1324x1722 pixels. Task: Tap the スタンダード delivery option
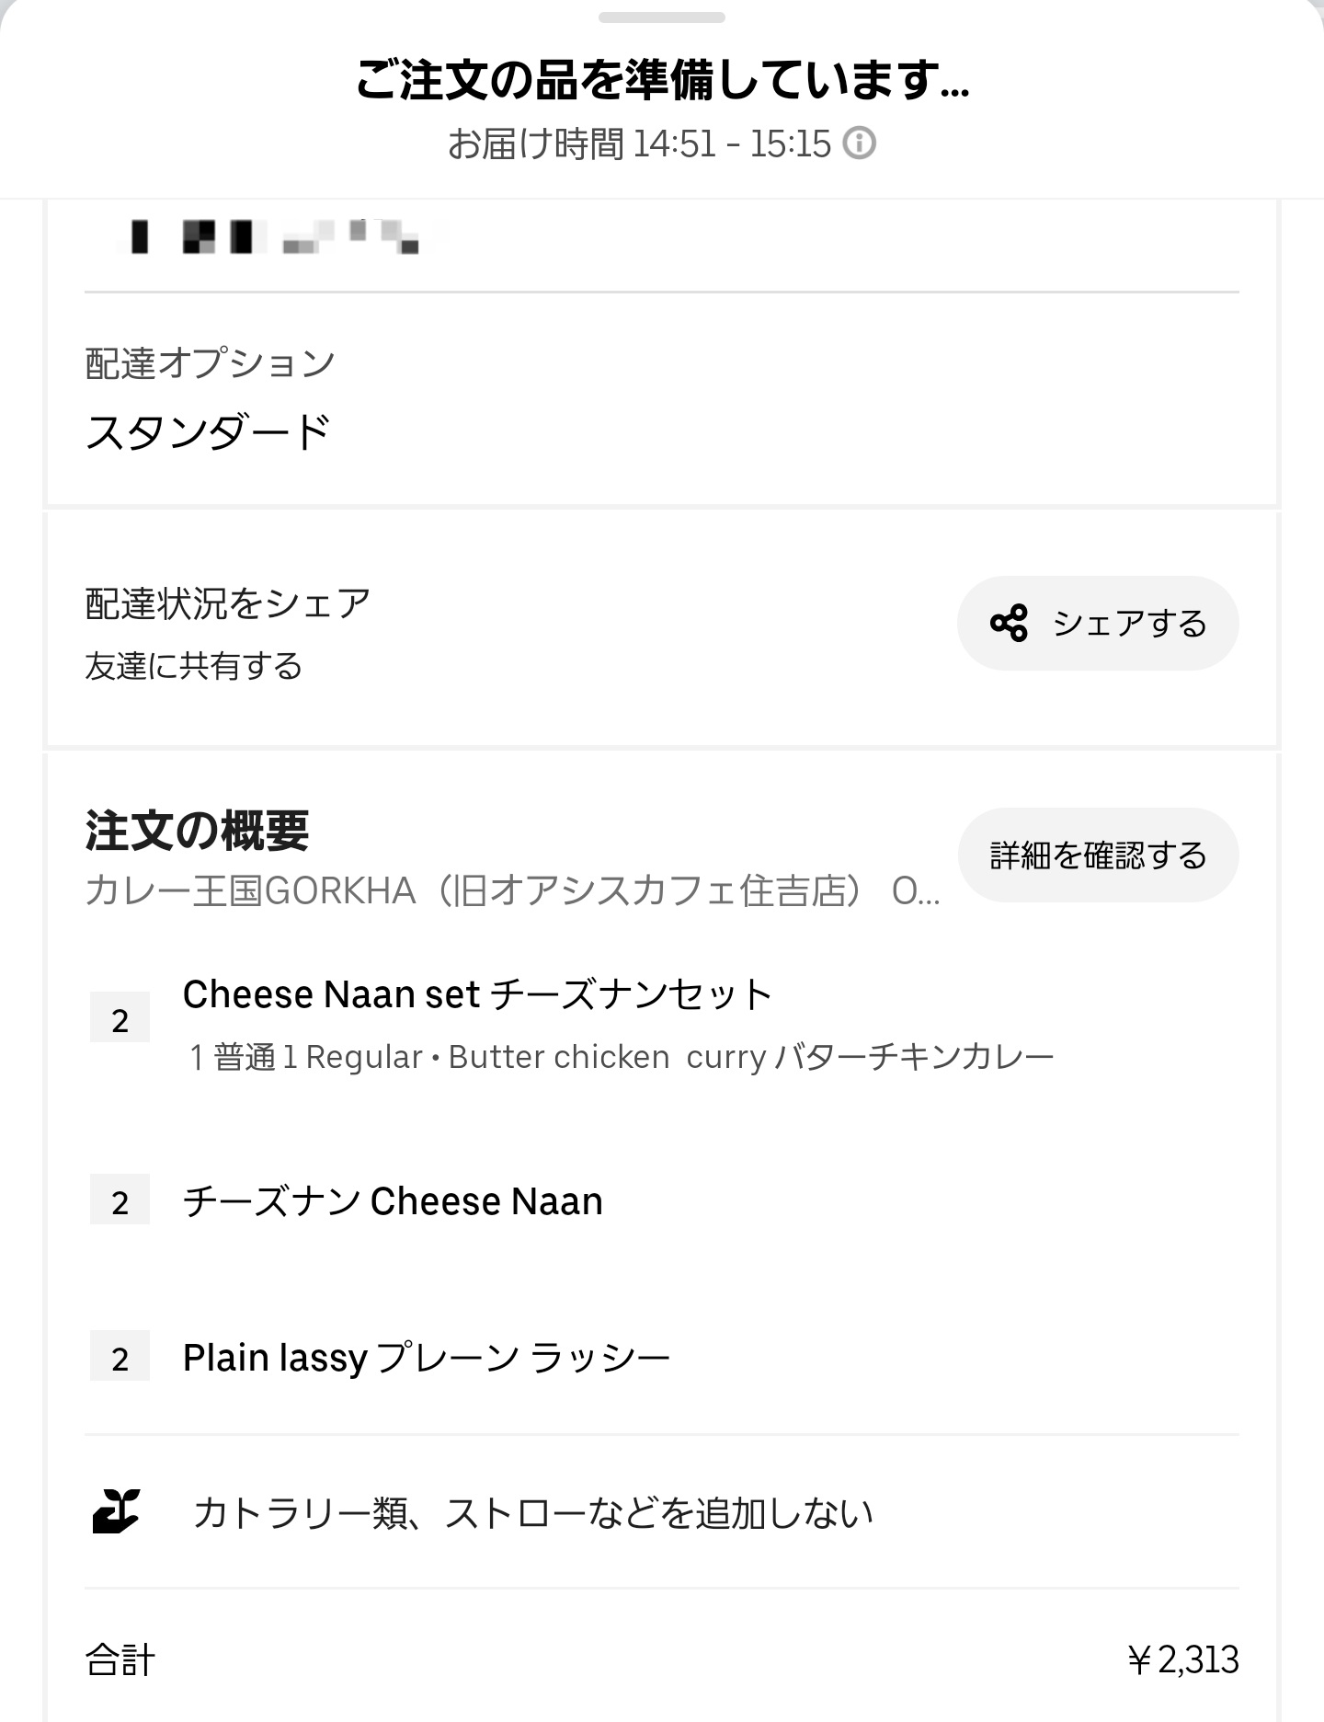(208, 431)
